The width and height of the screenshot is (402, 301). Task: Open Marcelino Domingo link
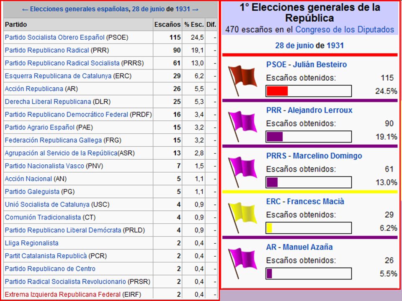[327, 156]
